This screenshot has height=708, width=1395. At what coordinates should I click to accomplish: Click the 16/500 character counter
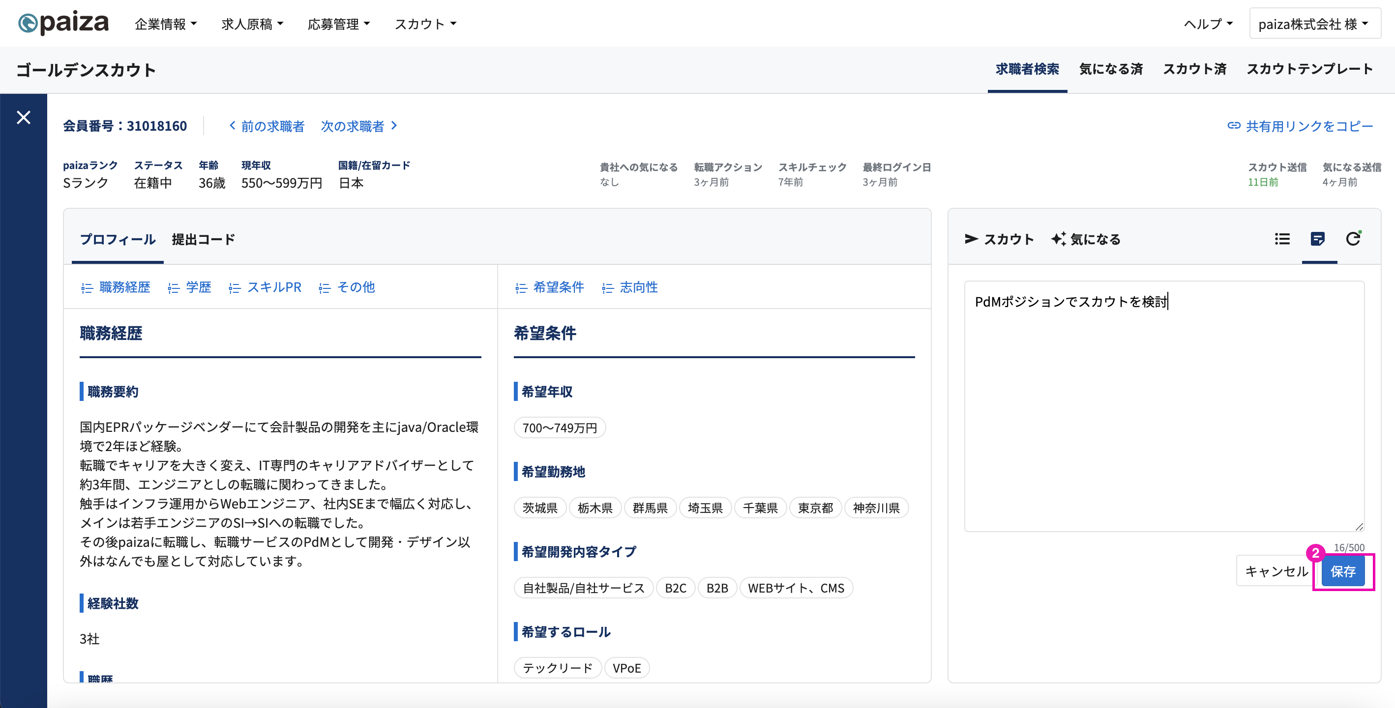(x=1349, y=547)
